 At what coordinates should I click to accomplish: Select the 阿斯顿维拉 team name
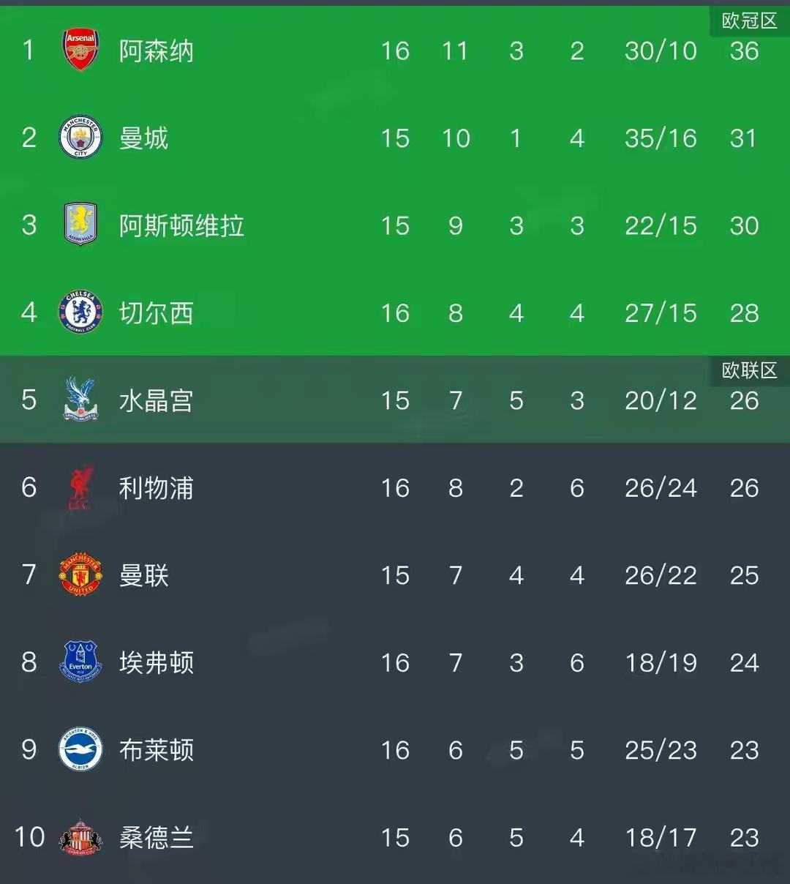181,225
